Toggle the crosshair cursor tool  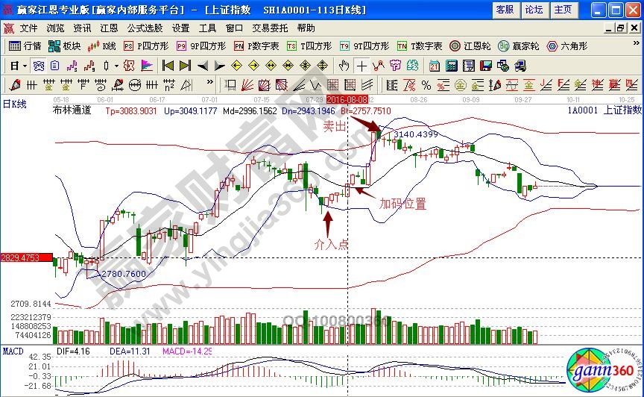[362, 65]
